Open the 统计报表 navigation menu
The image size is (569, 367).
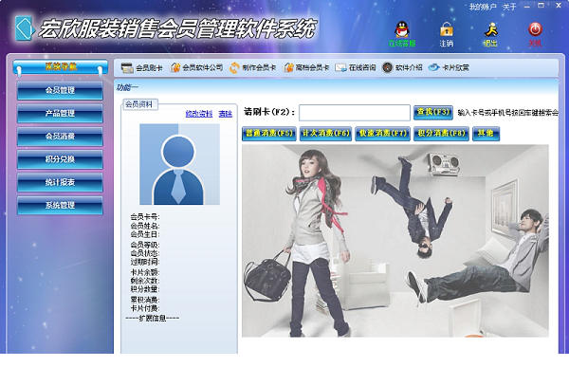(x=60, y=182)
